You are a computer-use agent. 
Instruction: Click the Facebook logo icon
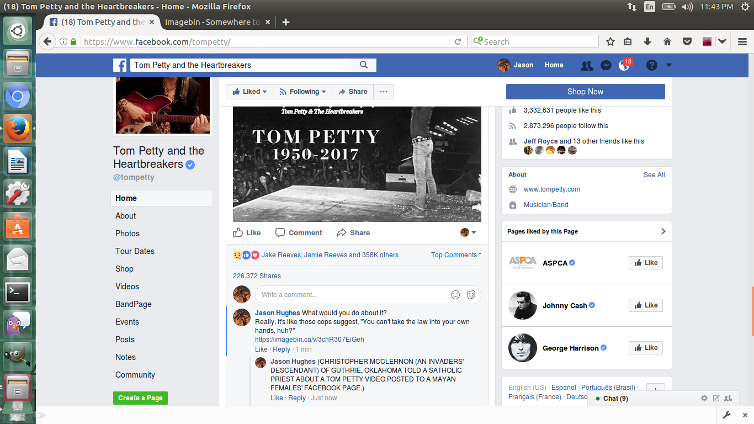(x=120, y=65)
